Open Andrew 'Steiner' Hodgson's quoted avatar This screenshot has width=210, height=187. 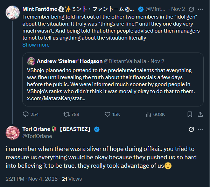31,61
